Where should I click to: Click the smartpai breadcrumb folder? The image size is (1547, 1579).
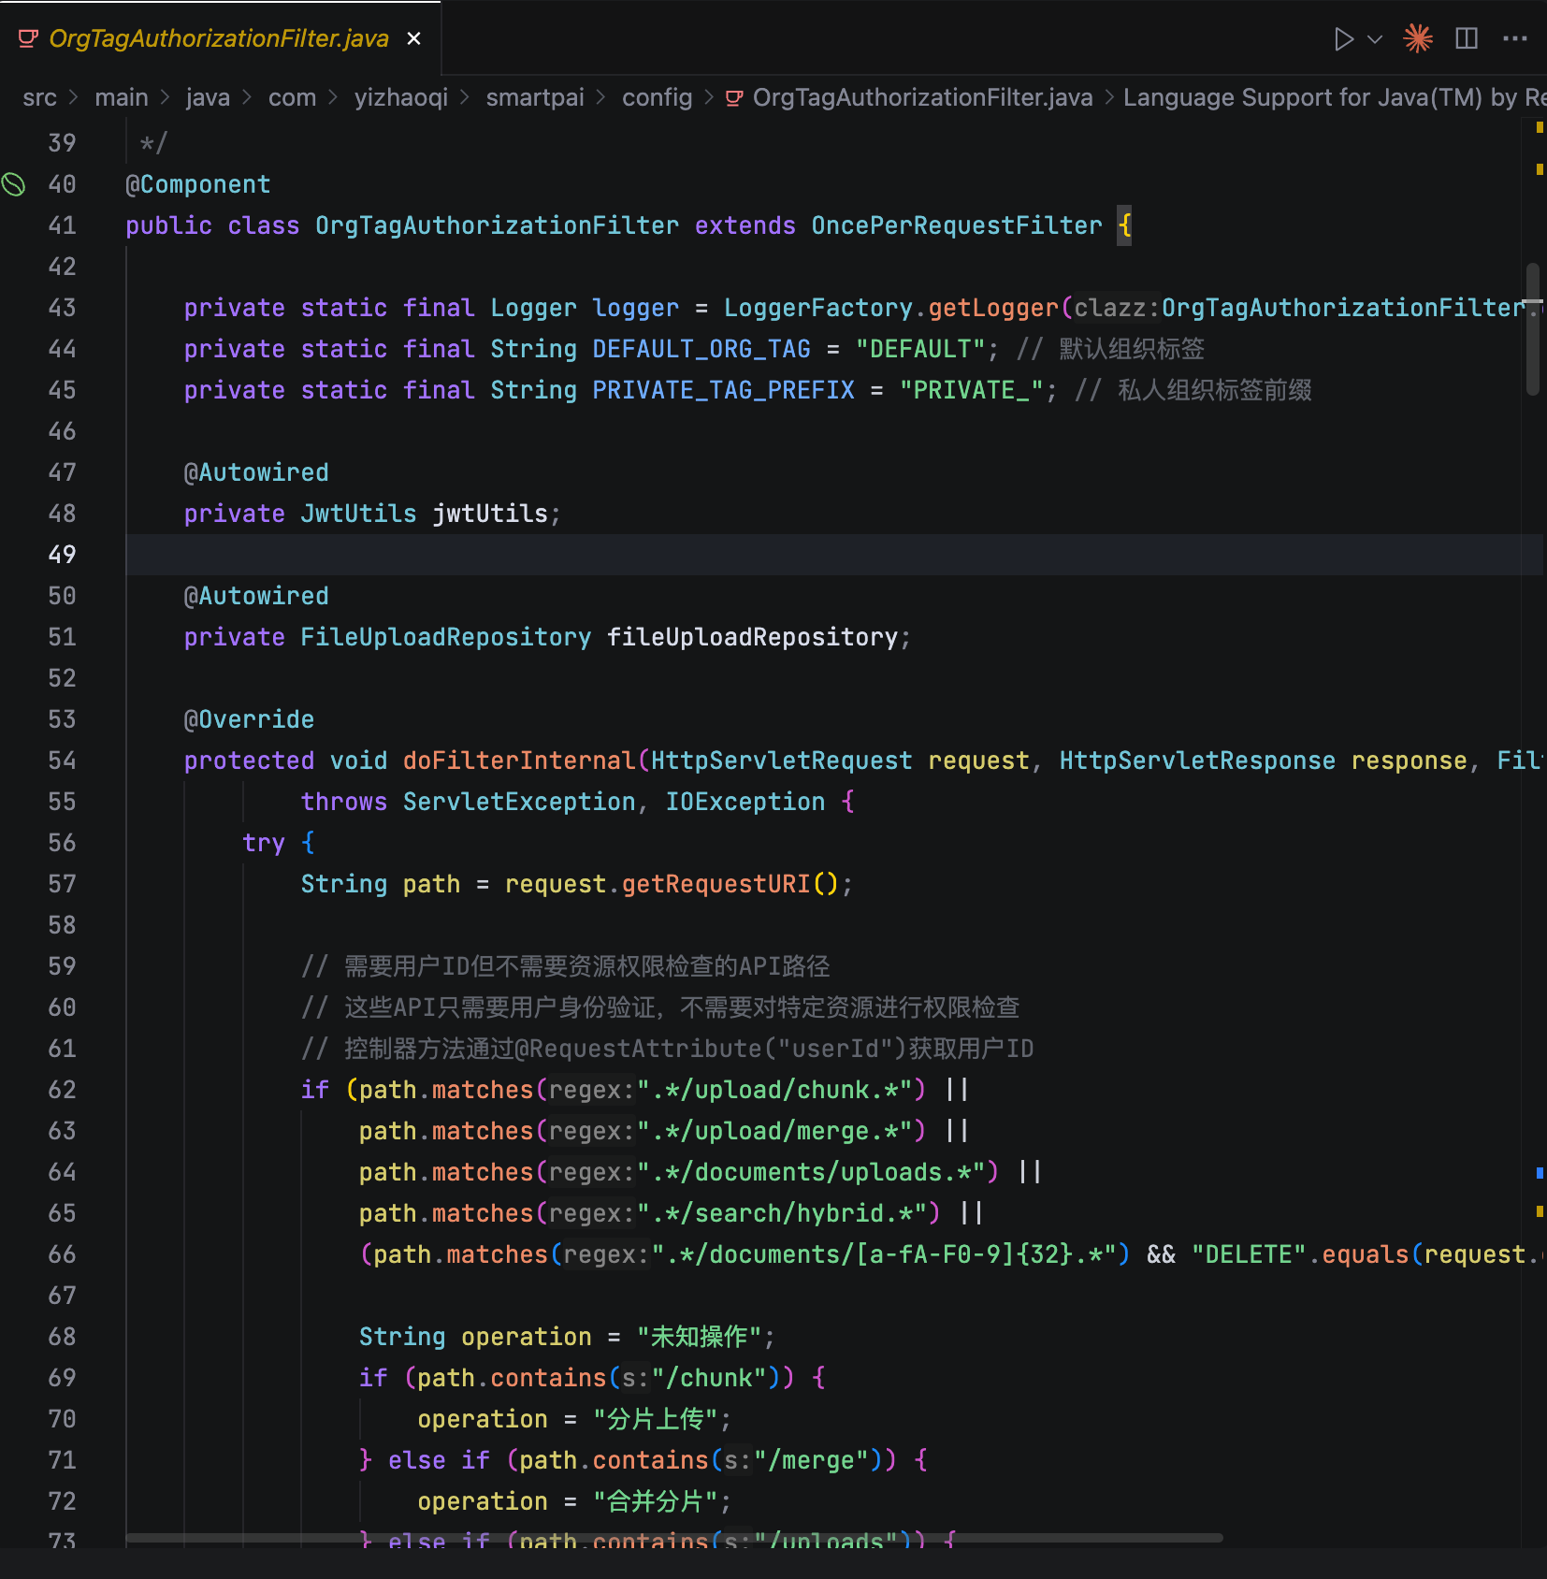(534, 98)
